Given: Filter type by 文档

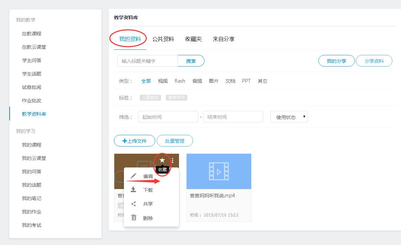Looking at the screenshot, I should pyautogui.click(x=230, y=81).
